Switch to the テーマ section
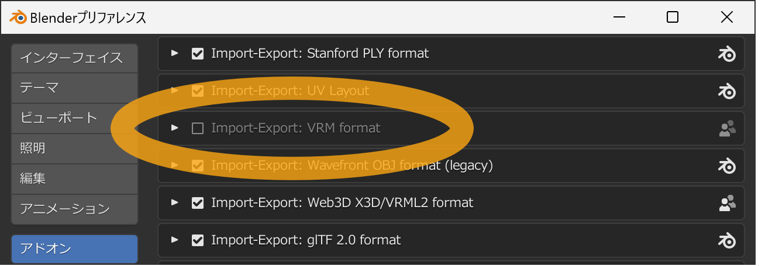Image resolution: width=772 pixels, height=266 pixels. tap(74, 88)
